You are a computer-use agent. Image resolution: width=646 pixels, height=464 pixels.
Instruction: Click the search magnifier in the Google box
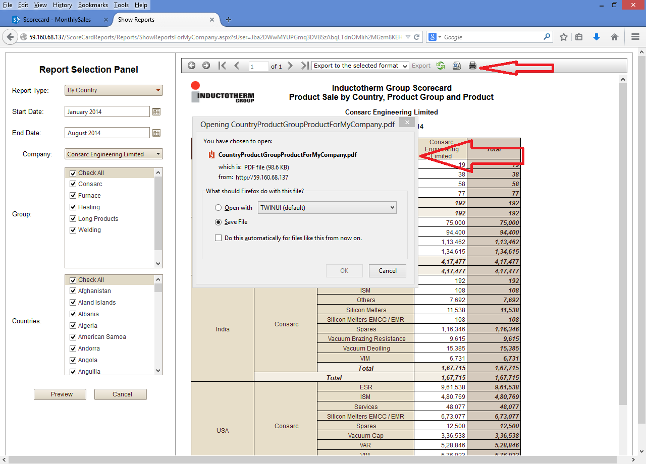pos(547,37)
